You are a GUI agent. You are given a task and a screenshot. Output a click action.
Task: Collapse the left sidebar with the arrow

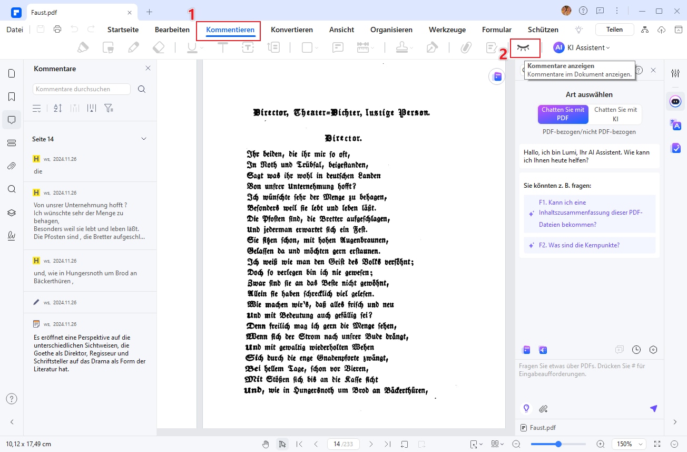tap(12, 422)
